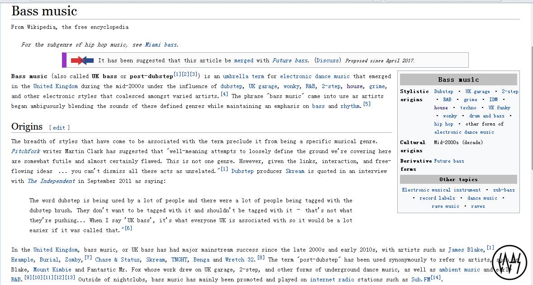The height and width of the screenshot is (285, 533).
Task: Open the Burial link
Action: point(49,260)
